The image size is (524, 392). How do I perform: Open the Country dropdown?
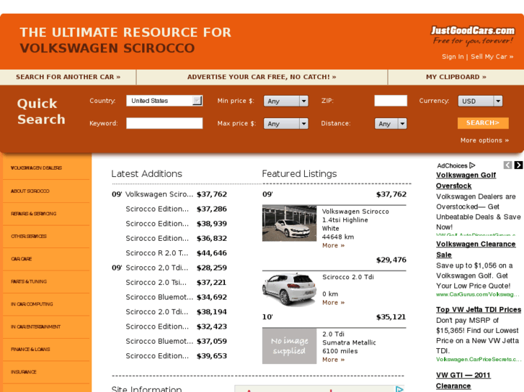click(164, 101)
